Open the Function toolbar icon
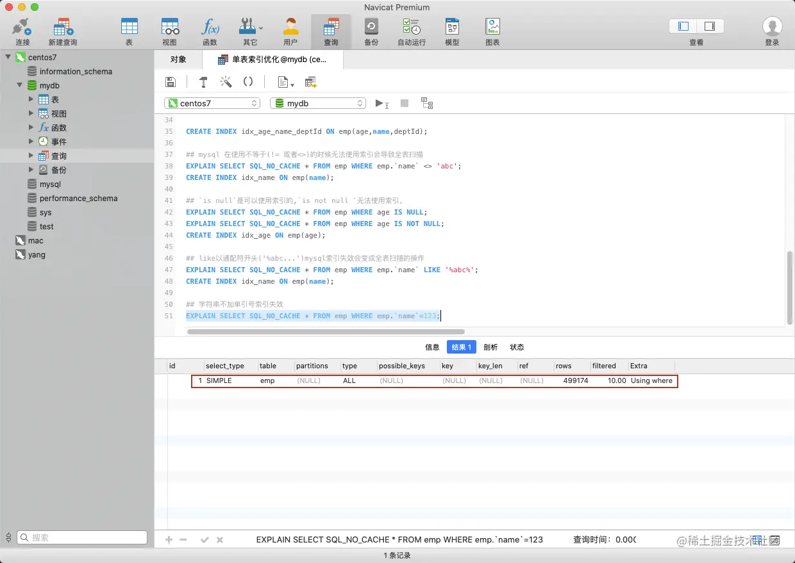Screen dimensions: 795x563 210,31
